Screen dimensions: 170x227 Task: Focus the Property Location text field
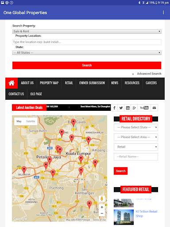87,42
